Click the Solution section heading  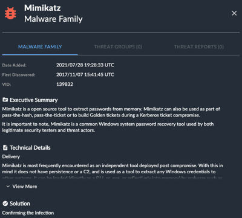tap(20, 204)
